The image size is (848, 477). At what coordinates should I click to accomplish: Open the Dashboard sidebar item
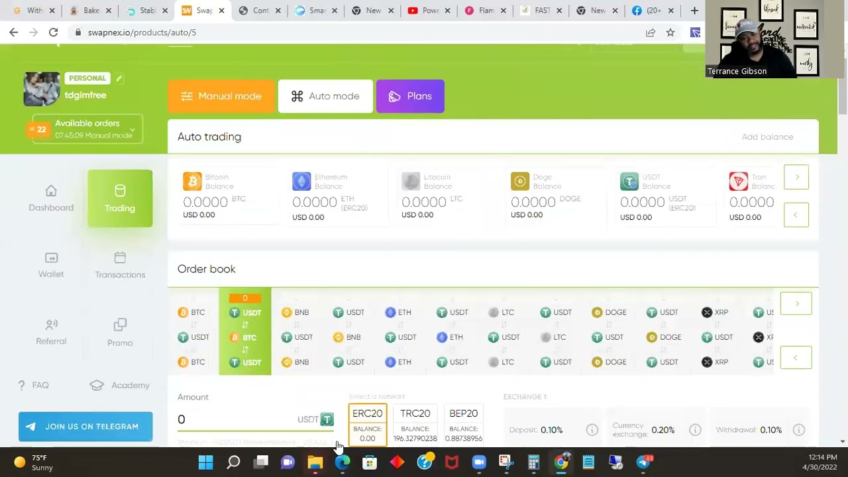click(51, 199)
